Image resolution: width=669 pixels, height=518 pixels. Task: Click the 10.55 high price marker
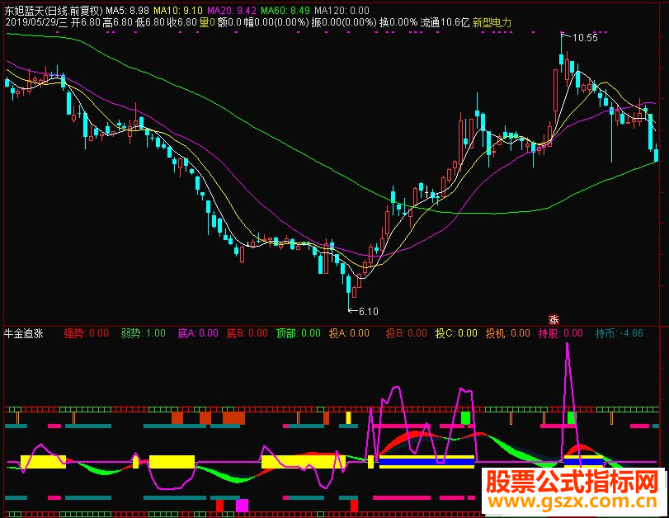click(585, 38)
